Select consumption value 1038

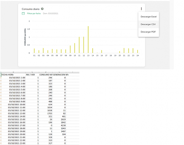pos(46,110)
